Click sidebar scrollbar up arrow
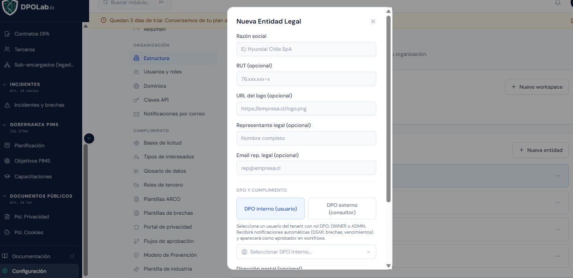573x278 pixels. [85, 26]
